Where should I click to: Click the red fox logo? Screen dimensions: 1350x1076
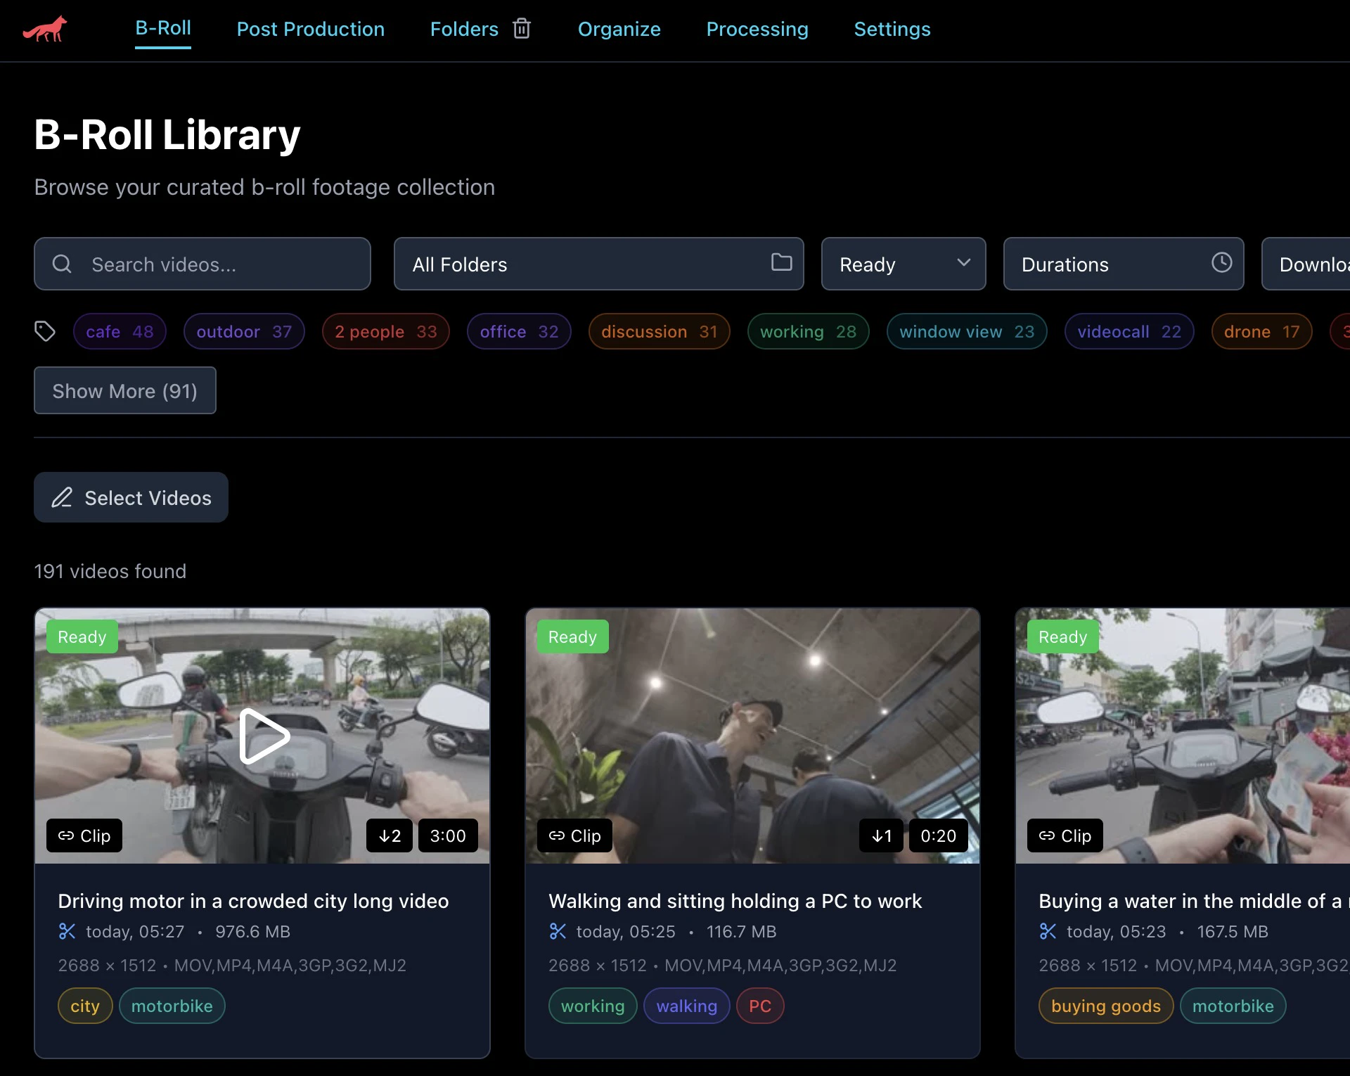(44, 29)
